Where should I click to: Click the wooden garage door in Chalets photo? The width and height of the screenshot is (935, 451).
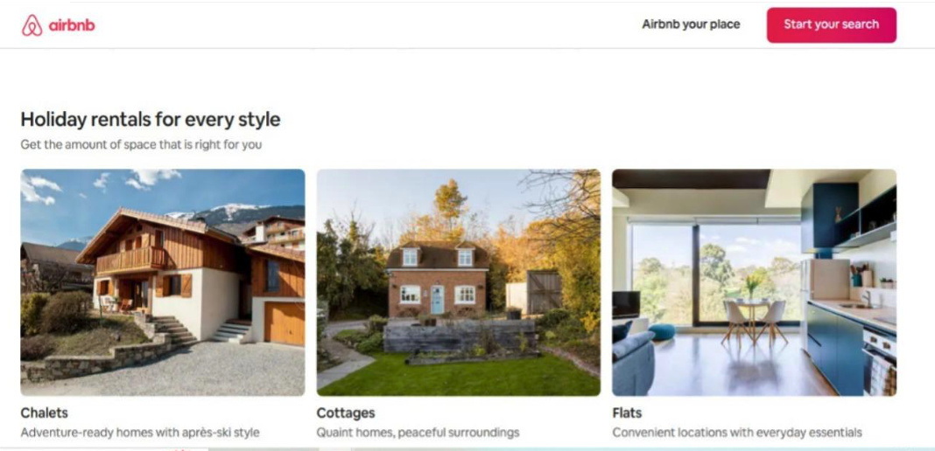tap(284, 323)
